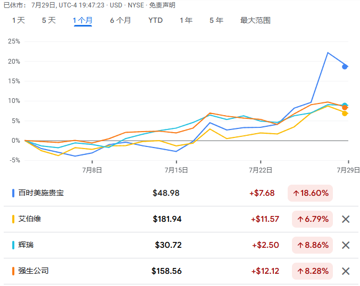Image resolution: width=360 pixels, height=286 pixels.
Task: Open the 免责声明 disclaimer link
Action: click(162, 5)
